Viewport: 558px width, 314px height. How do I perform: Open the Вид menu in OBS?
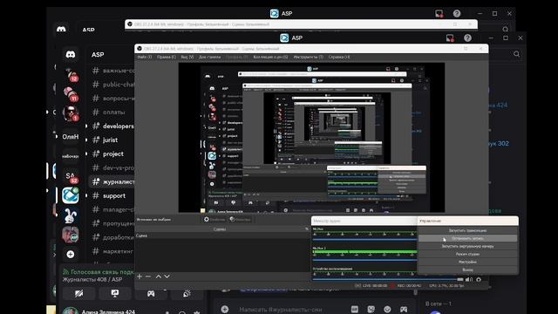(187, 57)
